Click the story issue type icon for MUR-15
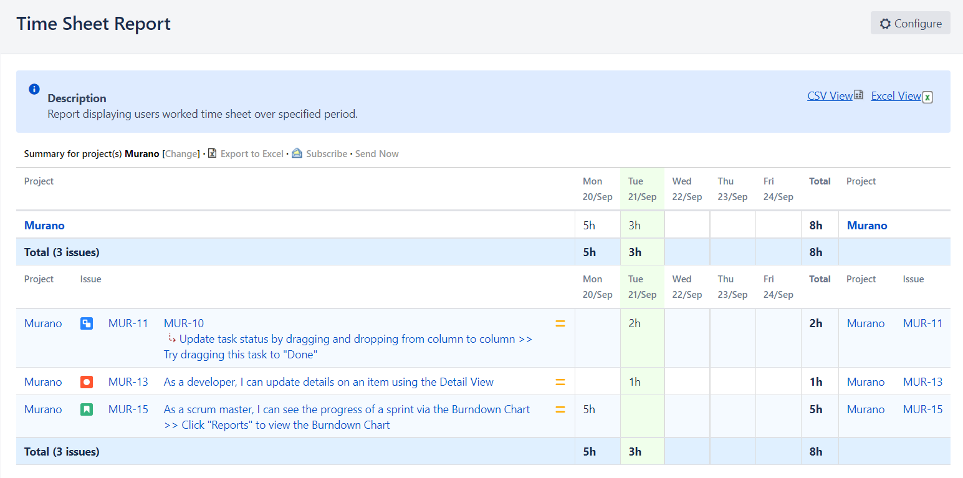Image resolution: width=963 pixels, height=478 pixels. [87, 409]
